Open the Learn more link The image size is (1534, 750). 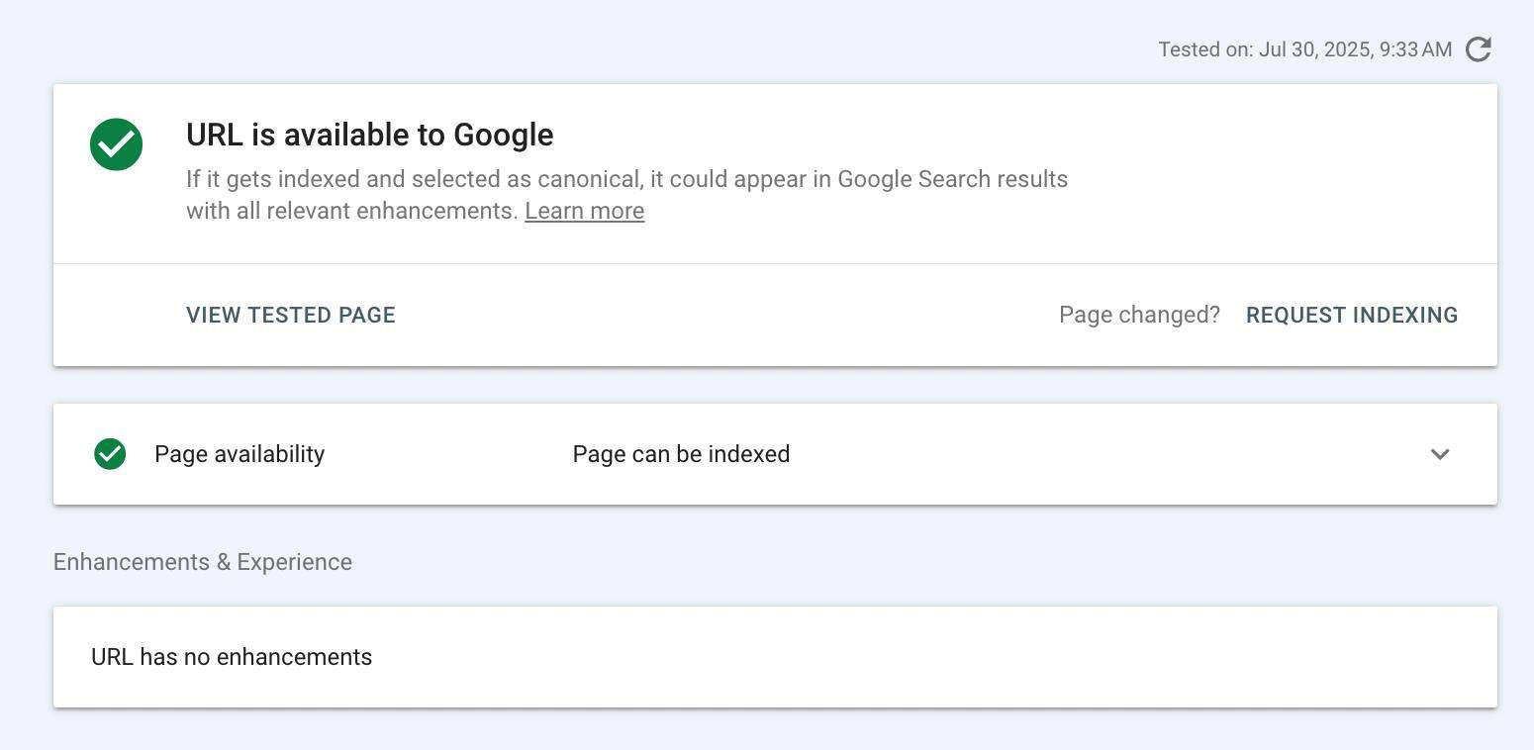(x=584, y=210)
